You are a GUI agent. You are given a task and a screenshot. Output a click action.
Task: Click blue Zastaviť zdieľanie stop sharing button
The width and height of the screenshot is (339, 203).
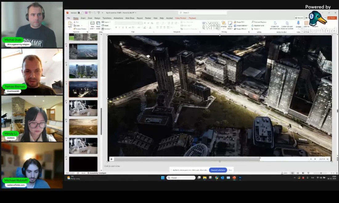tap(218, 170)
